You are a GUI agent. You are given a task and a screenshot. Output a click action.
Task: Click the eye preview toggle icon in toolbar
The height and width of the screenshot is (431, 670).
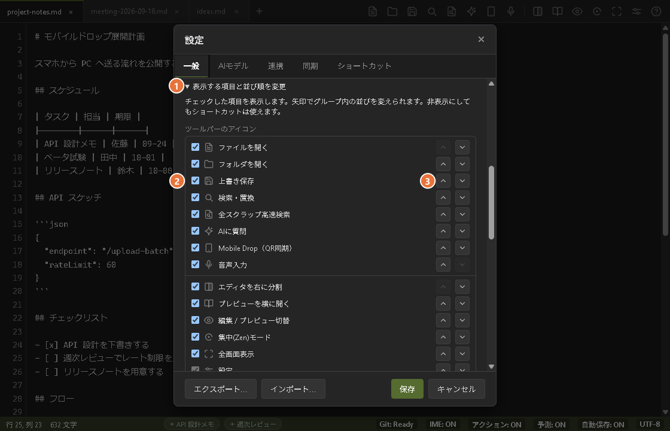(577, 11)
